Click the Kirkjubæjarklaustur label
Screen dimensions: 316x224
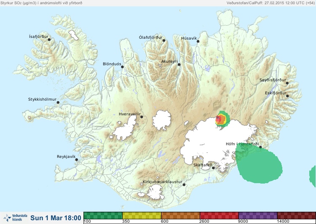pyautogui.click(x=163, y=182)
